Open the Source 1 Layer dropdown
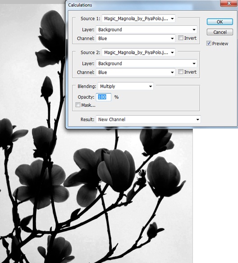Screen dimensions: 238x263 146,30
